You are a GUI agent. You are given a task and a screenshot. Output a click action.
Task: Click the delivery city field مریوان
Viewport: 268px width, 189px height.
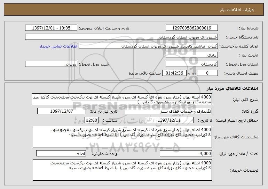coord(51,64)
